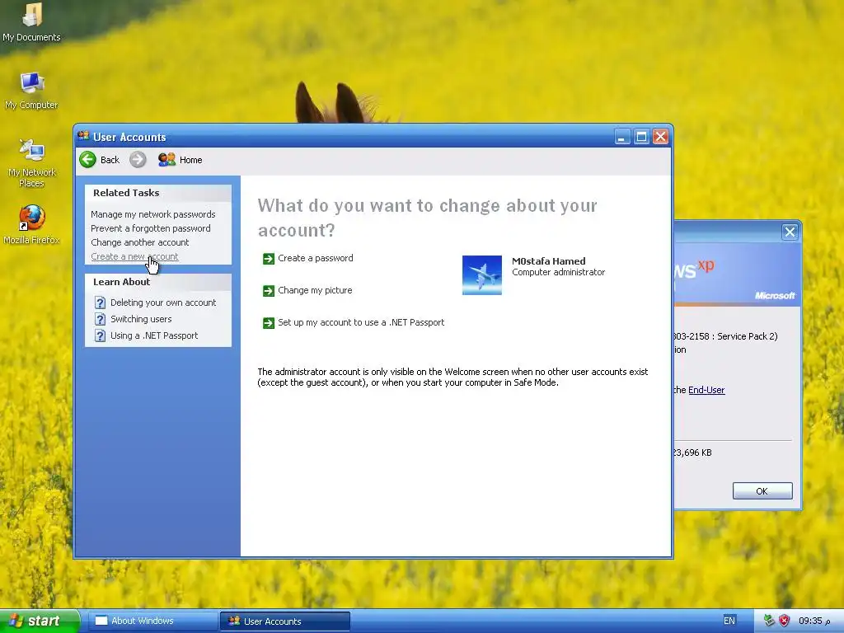This screenshot has width=844, height=633.
Task: Open Switching users help topic
Action: pos(141,319)
